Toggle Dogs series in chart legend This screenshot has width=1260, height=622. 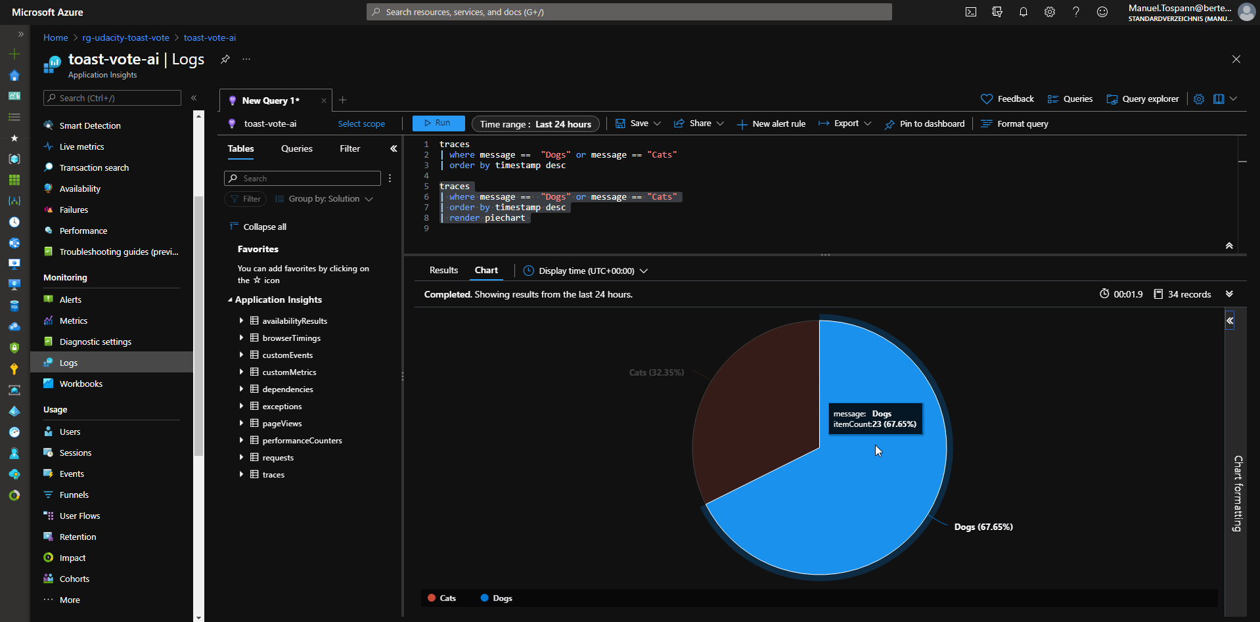[x=497, y=598]
